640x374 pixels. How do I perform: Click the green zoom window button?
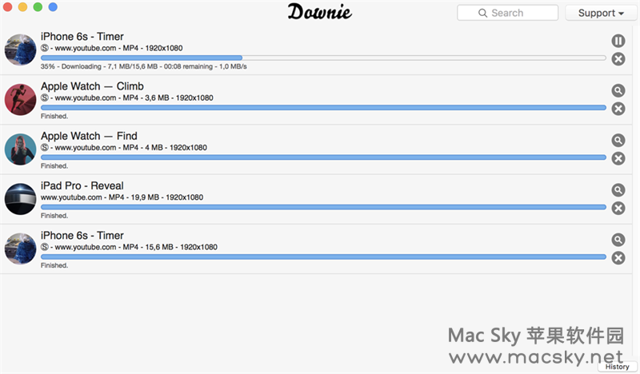pyautogui.click(x=38, y=7)
